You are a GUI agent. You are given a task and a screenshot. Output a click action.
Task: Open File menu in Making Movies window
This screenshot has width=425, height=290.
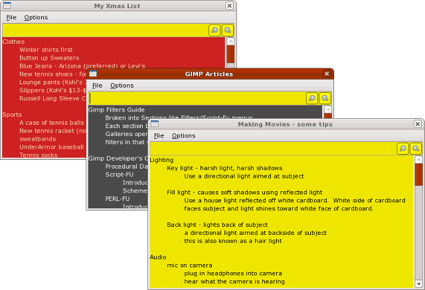click(159, 135)
